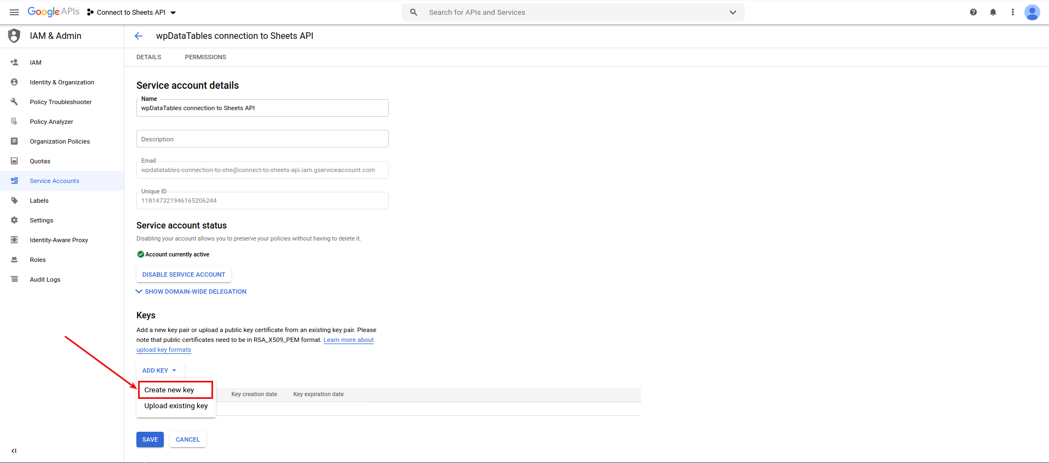Open Policy Troubleshooter in sidebar
Viewport: 1049px width, 463px height.
coord(62,102)
